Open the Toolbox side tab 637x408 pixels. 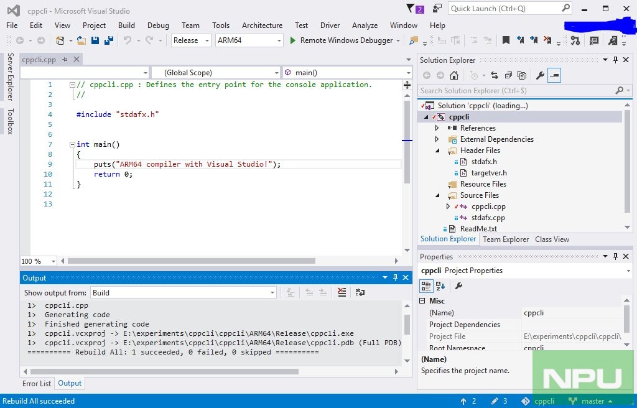11,121
